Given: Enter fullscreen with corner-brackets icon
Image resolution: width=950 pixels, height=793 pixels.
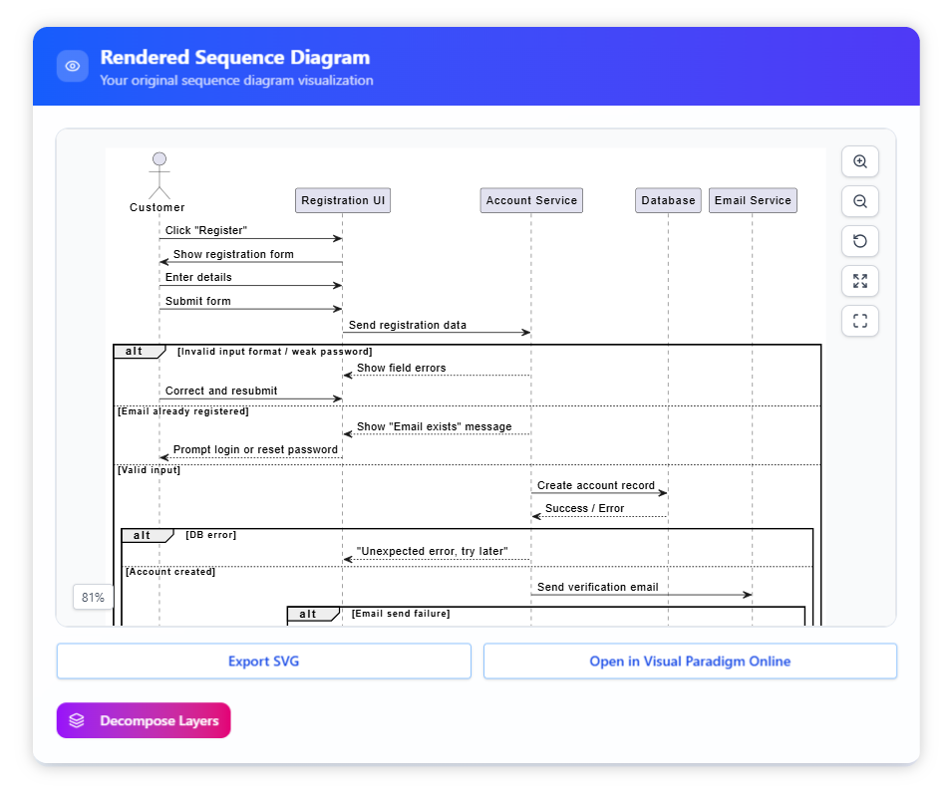Looking at the screenshot, I should pos(859,321).
